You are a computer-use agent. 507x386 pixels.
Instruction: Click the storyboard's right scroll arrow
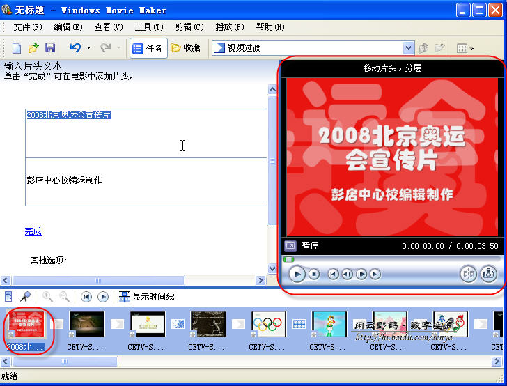coord(497,361)
